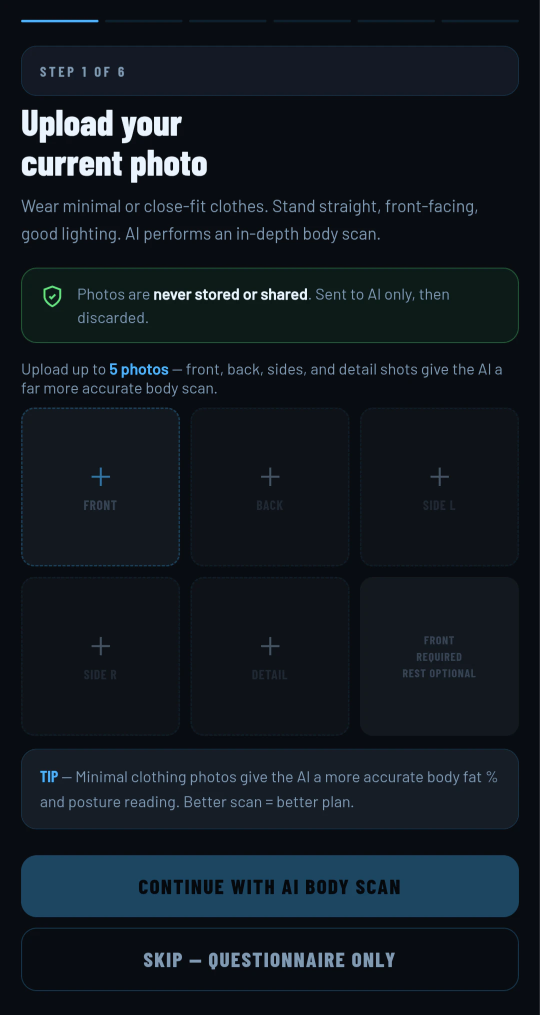Click the plus icon in SIDE L slot
This screenshot has height=1015, width=540.
pos(439,477)
